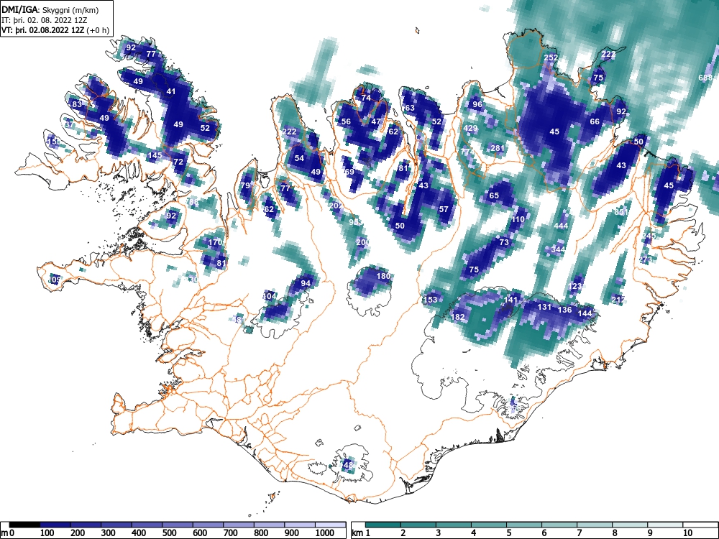Click the 'DMI/IGA: Skyggni (m/km)' title text
This screenshot has width=719, height=539.
[50, 9]
